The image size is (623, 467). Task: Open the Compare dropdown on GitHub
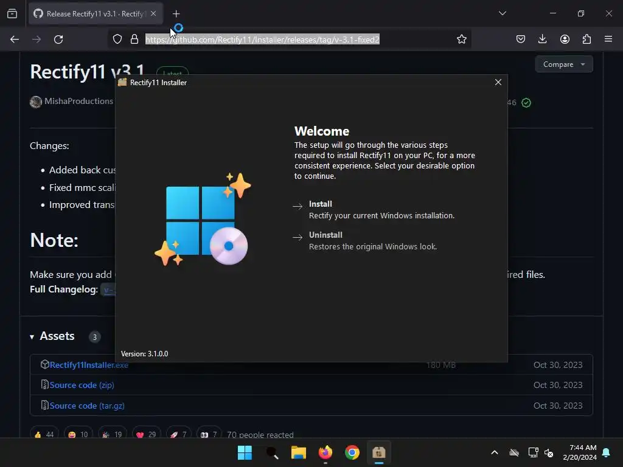564,64
